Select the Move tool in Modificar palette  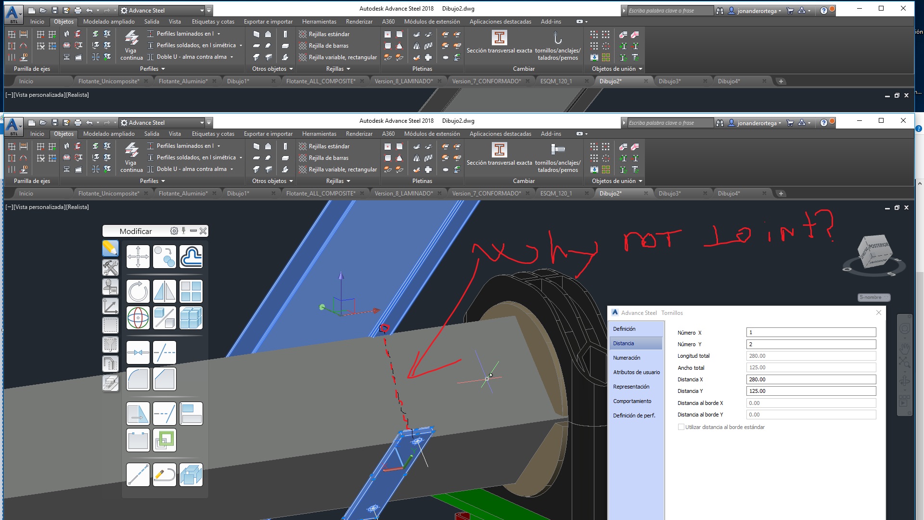tap(138, 257)
